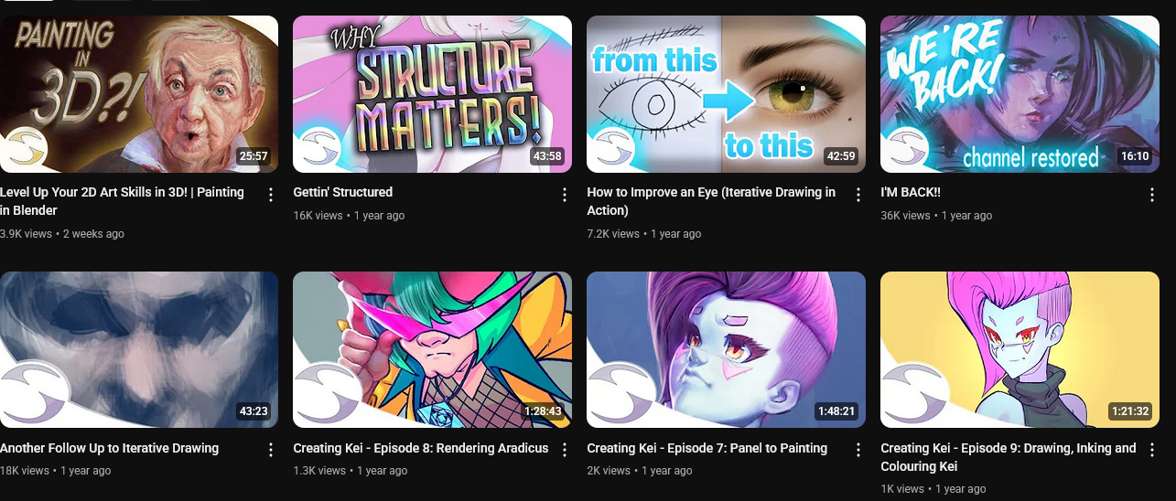Click title 'Creating Kei - Episode 7: Panel to Painting'

(x=707, y=448)
